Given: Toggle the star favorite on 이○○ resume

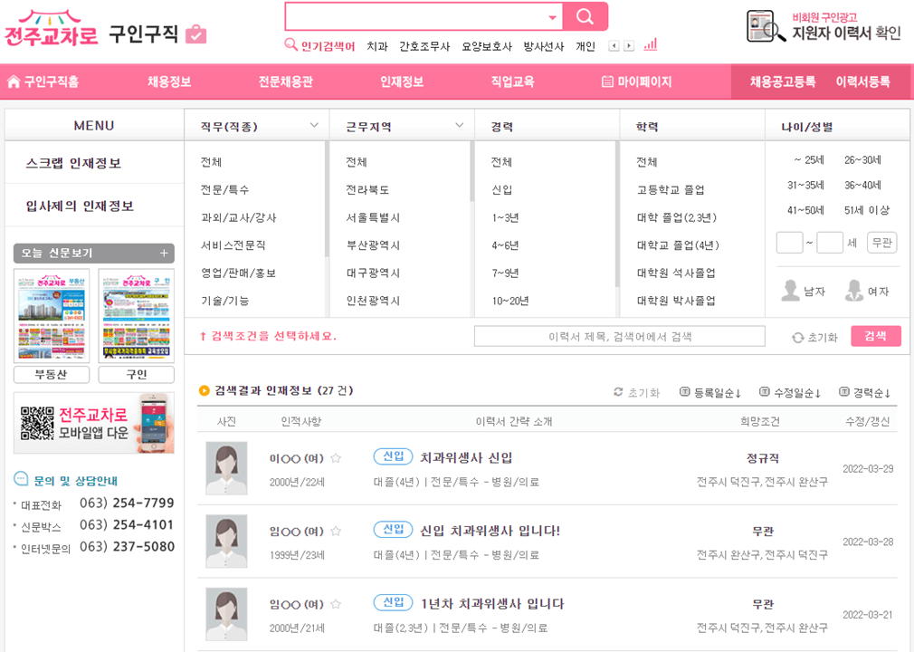Looking at the screenshot, I should pos(336,458).
